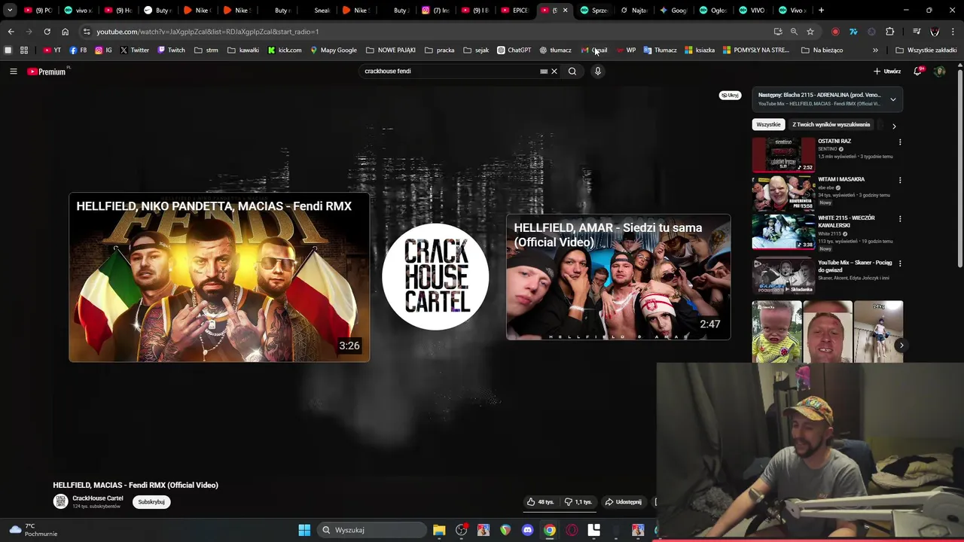Image resolution: width=964 pixels, height=542 pixels.
Task: Switch to the EPICE browser tab
Action: pyautogui.click(x=516, y=11)
